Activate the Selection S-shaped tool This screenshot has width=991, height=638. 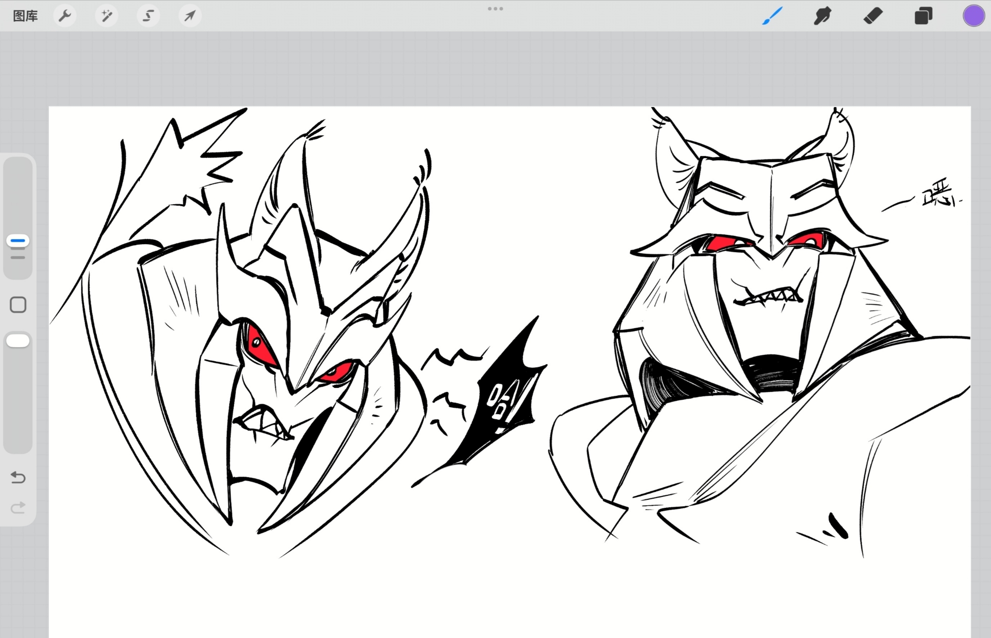click(x=148, y=16)
